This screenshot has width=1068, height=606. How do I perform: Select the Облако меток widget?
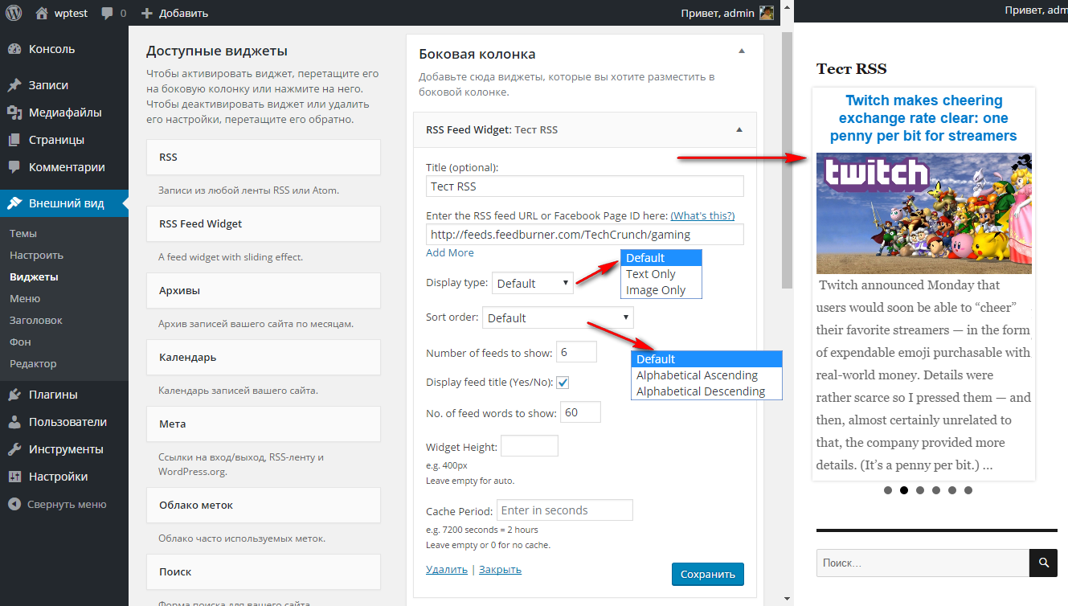pyautogui.click(x=264, y=506)
